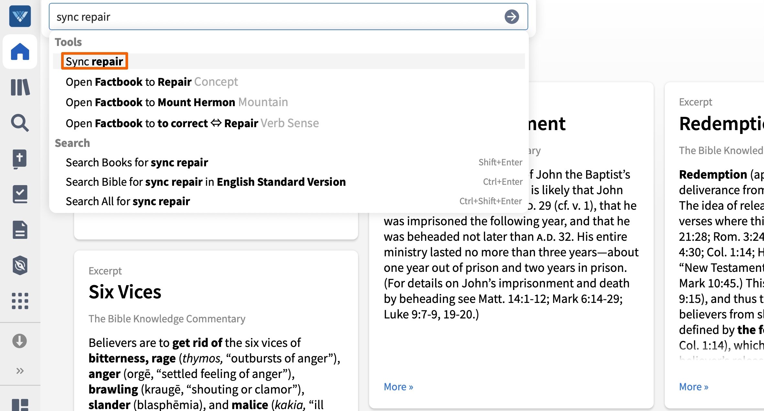Submit the search with the arrow button
Screen dimensions: 764x411
coord(511,17)
